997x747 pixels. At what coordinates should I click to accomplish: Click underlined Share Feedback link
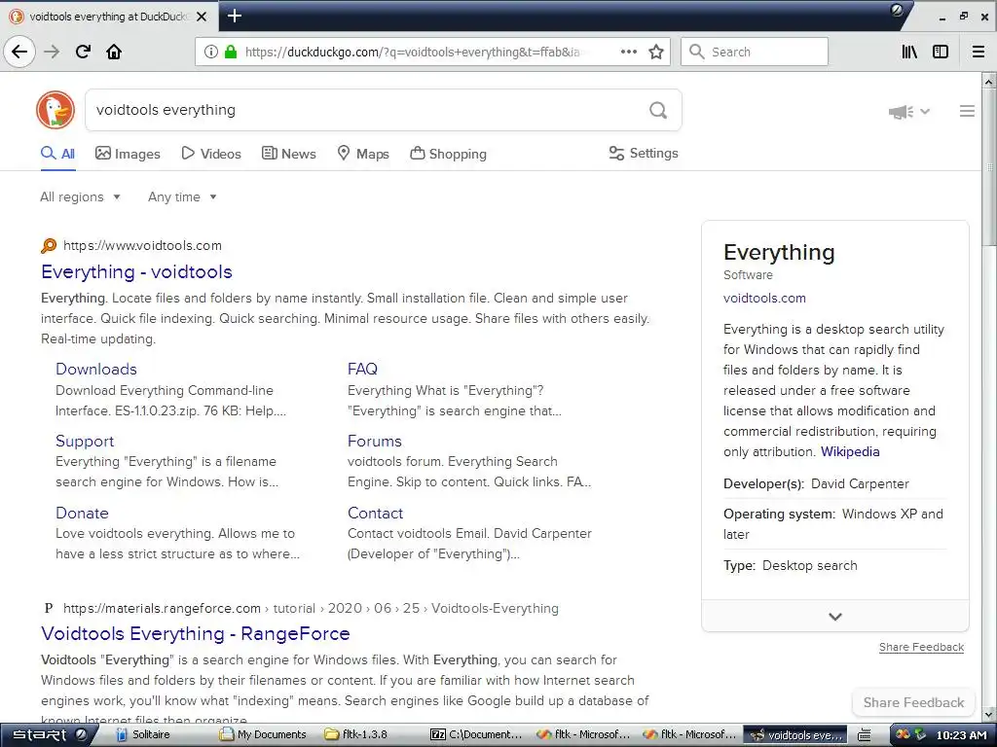(921, 647)
